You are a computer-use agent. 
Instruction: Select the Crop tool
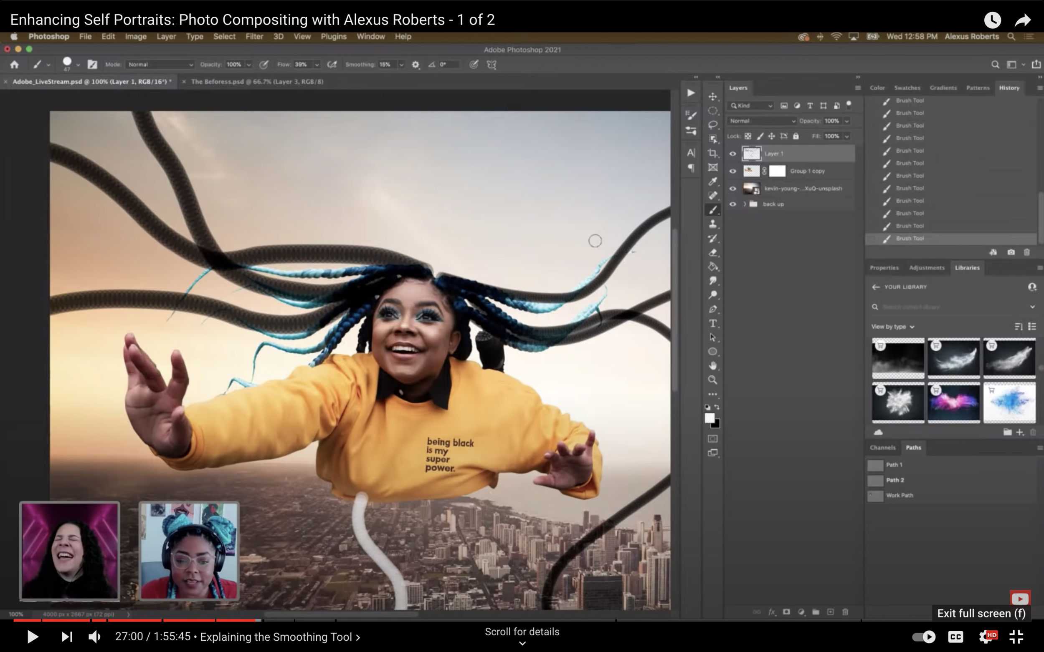pos(712,153)
